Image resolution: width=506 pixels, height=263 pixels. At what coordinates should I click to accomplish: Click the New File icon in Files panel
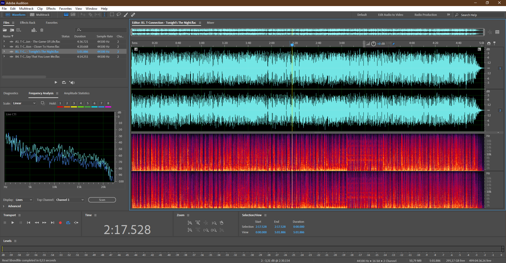[x=19, y=30]
